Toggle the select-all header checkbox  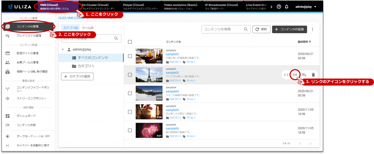click(x=130, y=42)
